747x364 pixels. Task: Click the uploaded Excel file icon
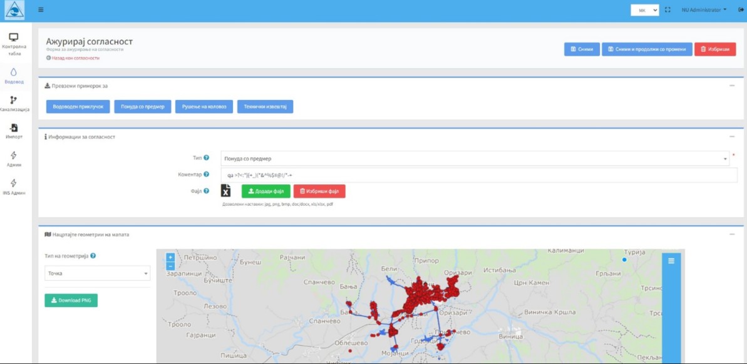[226, 190]
